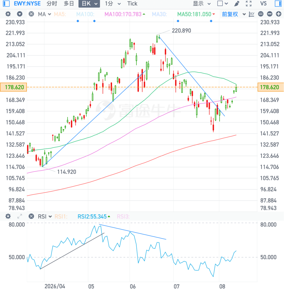Toggle the MA100:170.783 line
The width and height of the screenshot is (284, 289).
click(125, 14)
